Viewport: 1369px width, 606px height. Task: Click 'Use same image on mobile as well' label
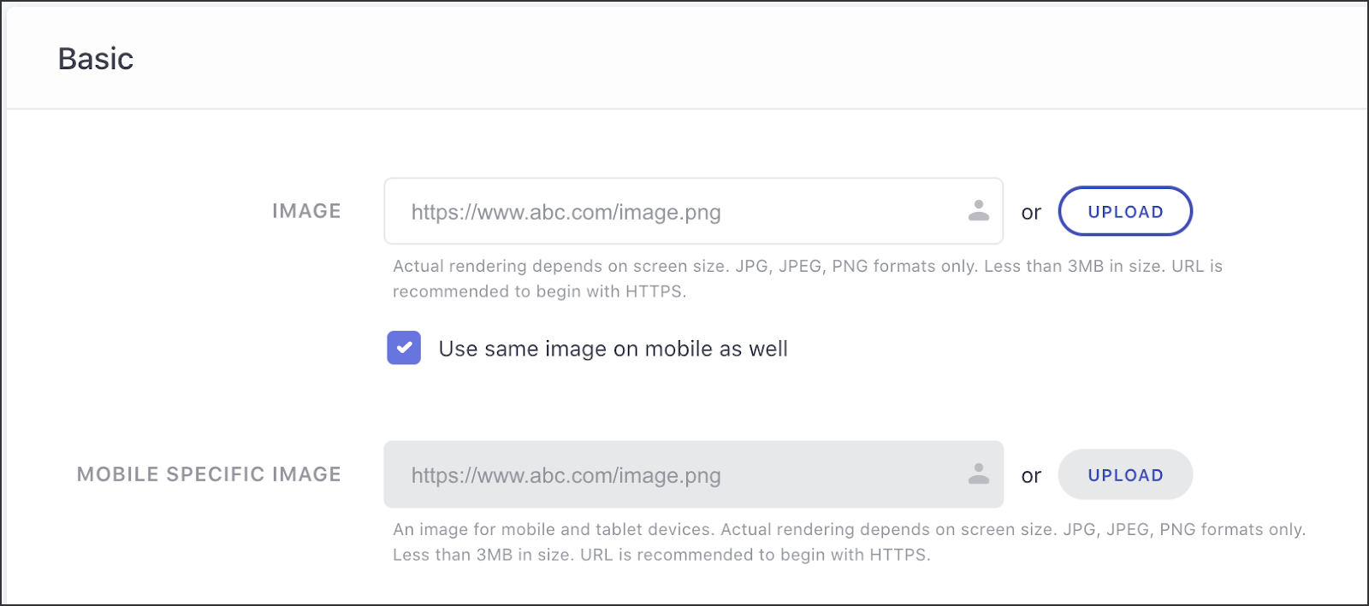(x=613, y=349)
